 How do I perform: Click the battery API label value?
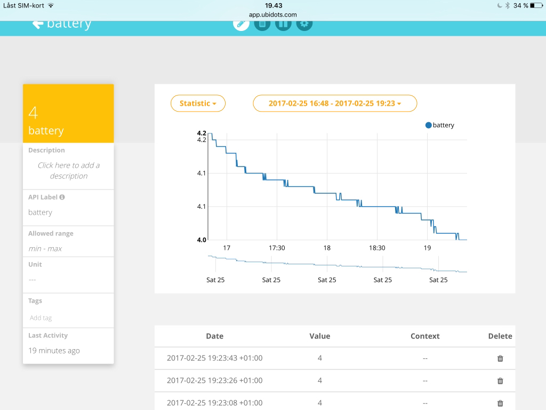point(40,212)
